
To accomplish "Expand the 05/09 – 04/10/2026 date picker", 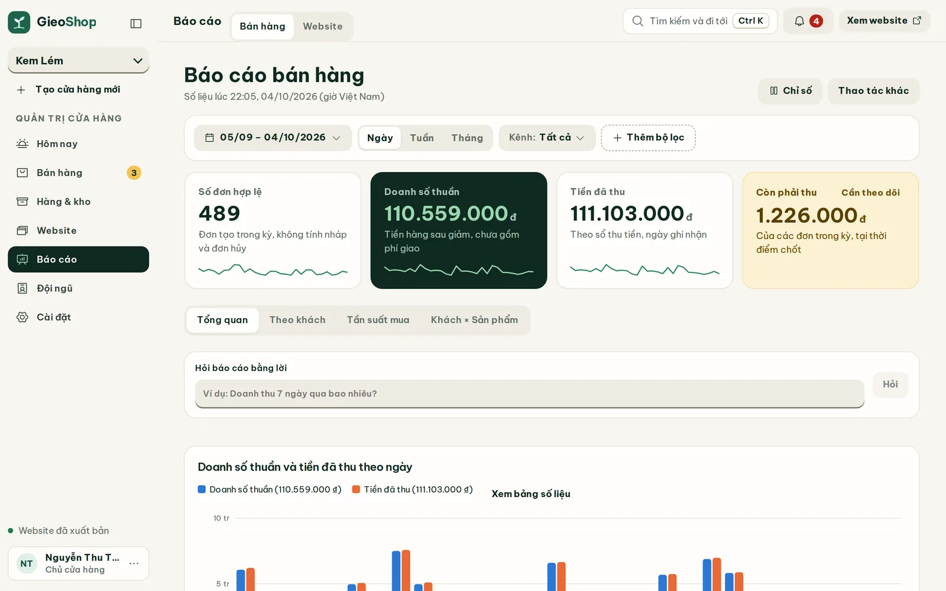I will [x=273, y=138].
